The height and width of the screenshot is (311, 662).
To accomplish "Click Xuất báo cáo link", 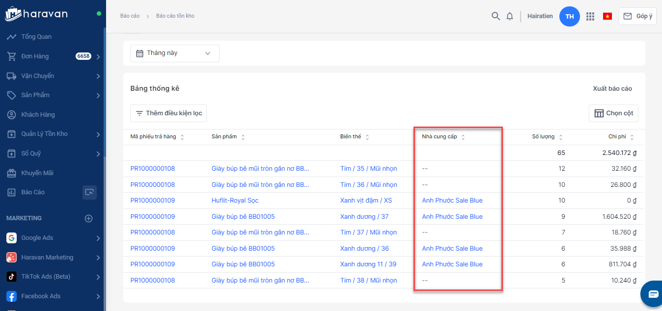I will [x=612, y=89].
